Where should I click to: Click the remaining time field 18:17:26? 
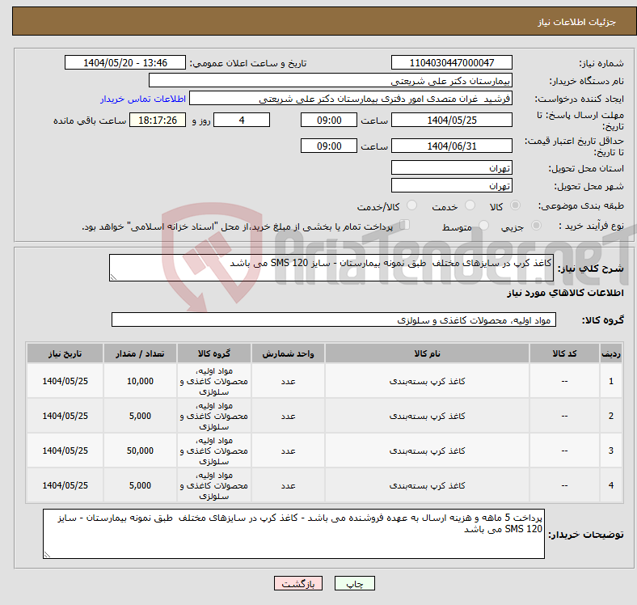[x=158, y=120]
